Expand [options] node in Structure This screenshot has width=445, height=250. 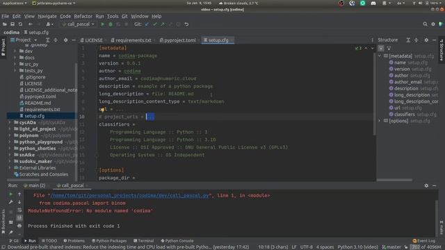pyautogui.click(x=380, y=121)
